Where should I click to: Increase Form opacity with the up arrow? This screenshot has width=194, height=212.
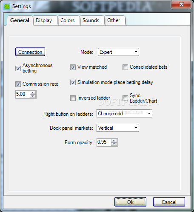coord(114,141)
